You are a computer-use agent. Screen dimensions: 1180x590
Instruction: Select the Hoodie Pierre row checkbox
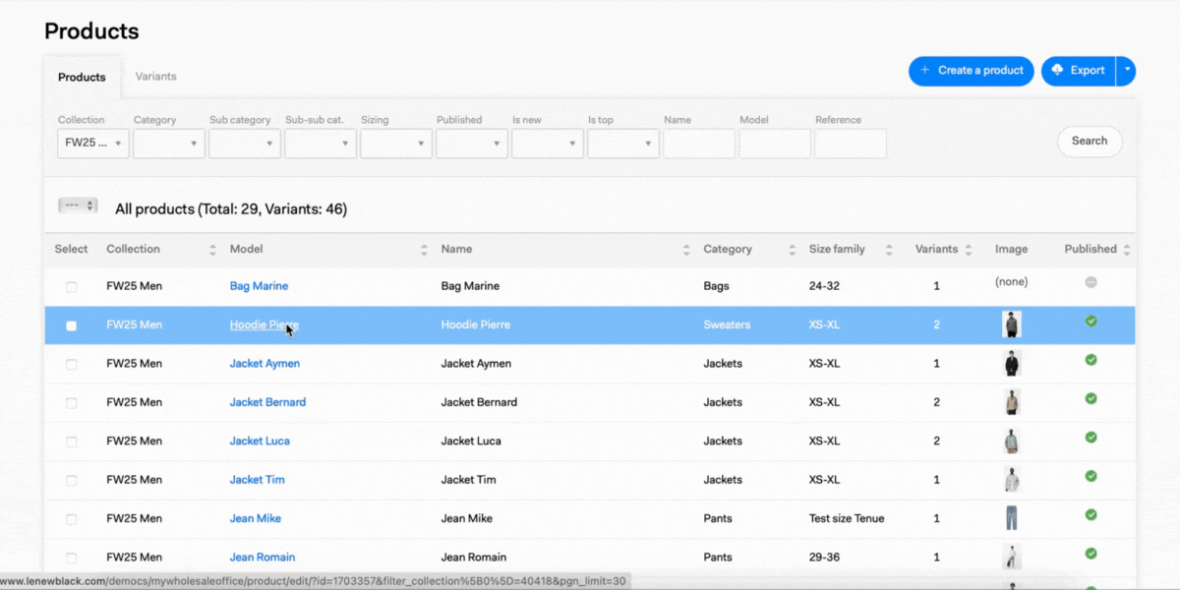pyautogui.click(x=71, y=325)
